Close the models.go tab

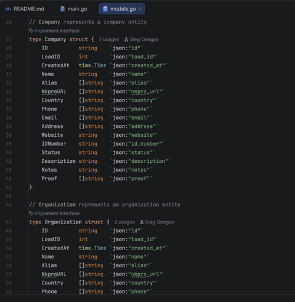click(140, 9)
